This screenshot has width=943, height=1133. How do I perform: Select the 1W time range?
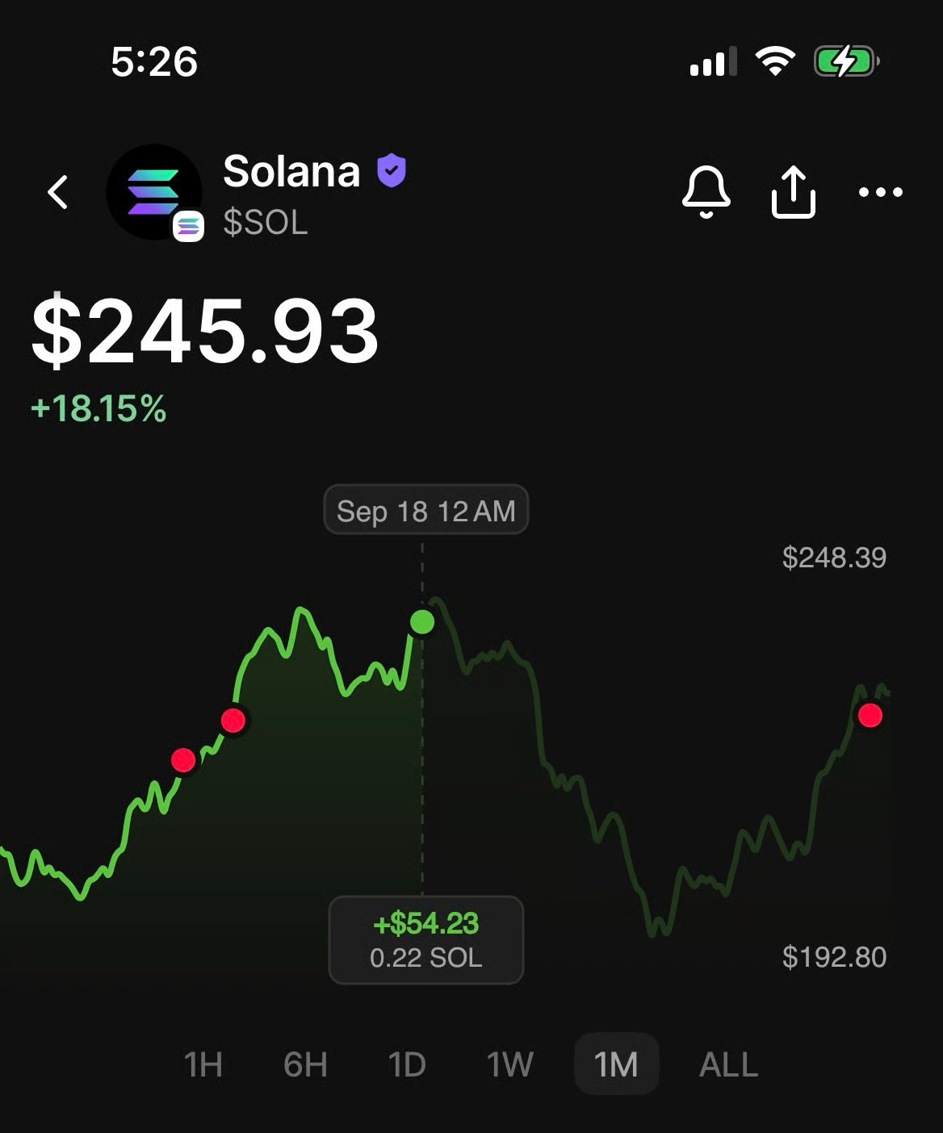[510, 1064]
